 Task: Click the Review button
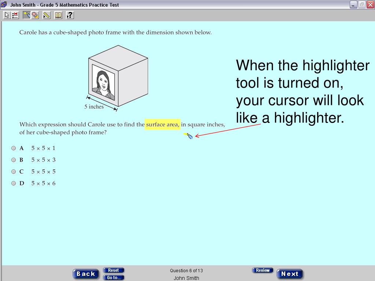pos(263,270)
